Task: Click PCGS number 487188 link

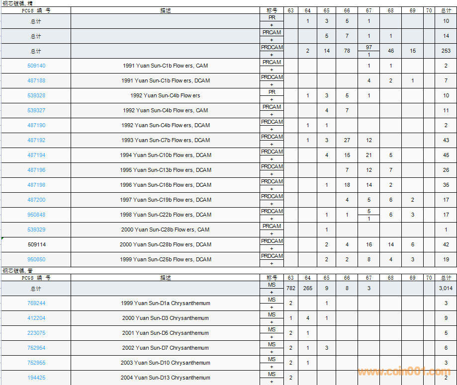Action: pos(36,80)
